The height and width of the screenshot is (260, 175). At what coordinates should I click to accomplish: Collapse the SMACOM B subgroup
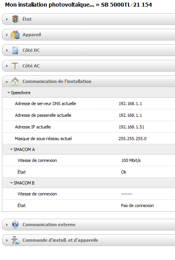pyautogui.click(x=11, y=183)
